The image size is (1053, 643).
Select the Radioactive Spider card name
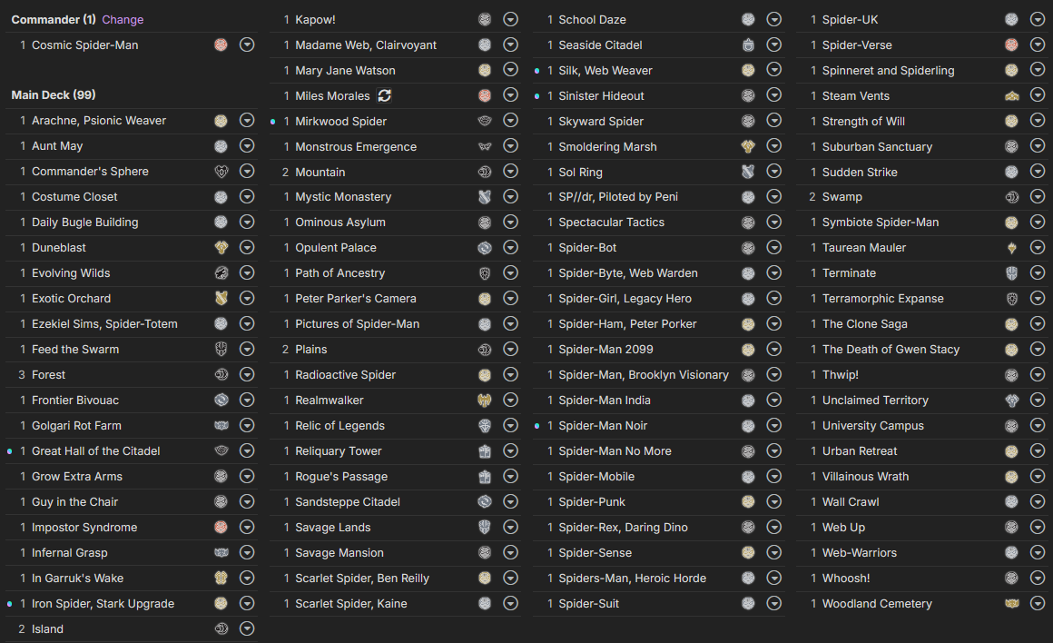(x=345, y=374)
